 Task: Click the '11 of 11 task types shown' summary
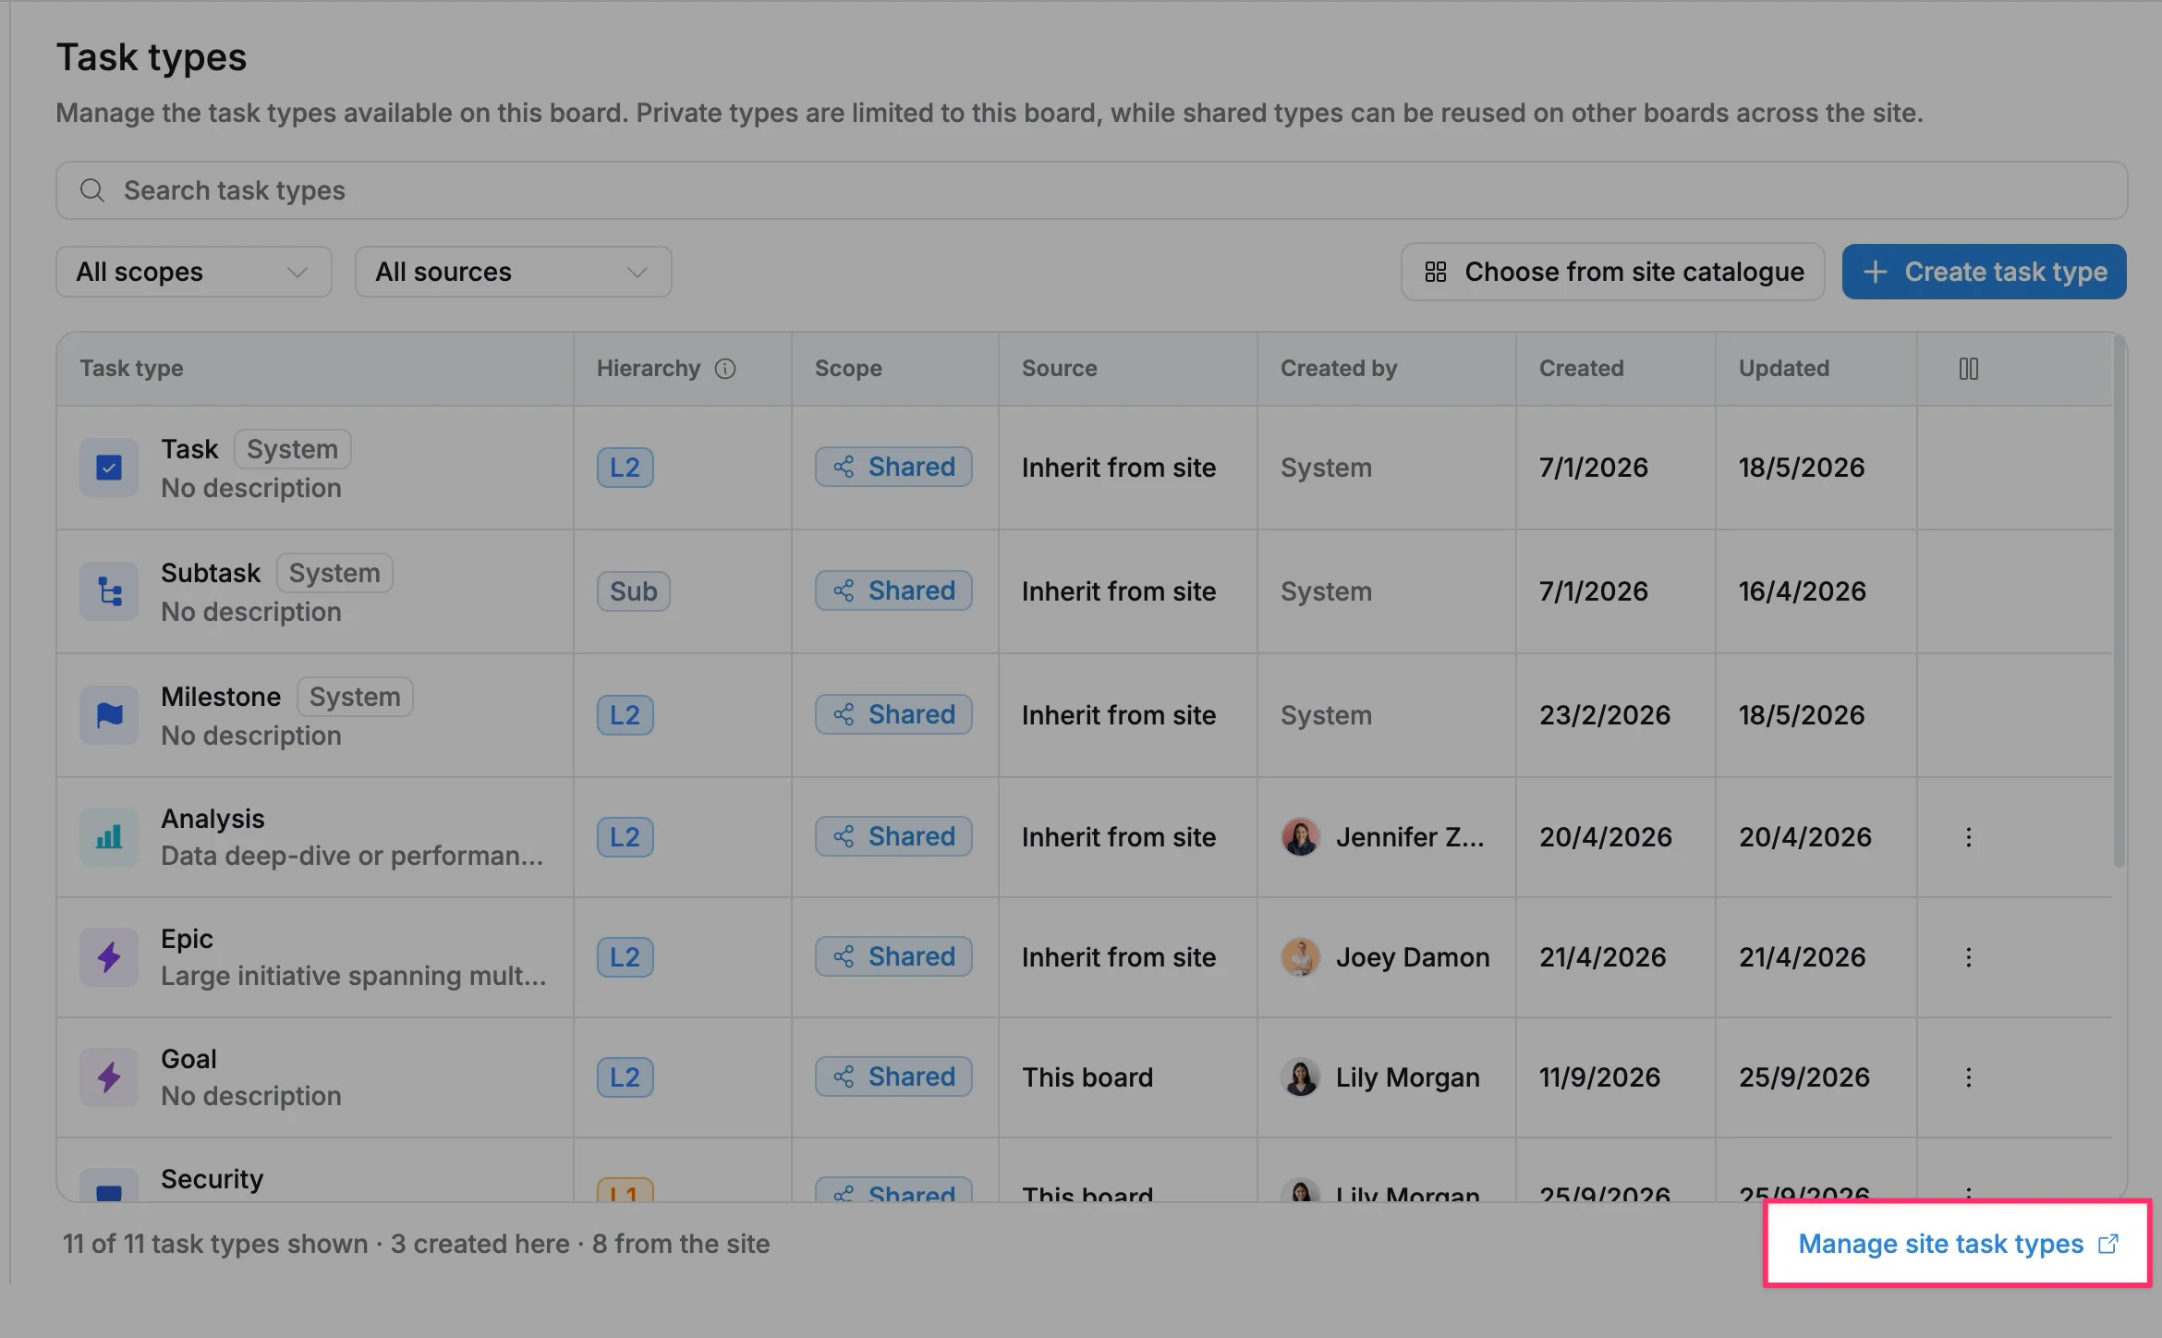coord(215,1244)
